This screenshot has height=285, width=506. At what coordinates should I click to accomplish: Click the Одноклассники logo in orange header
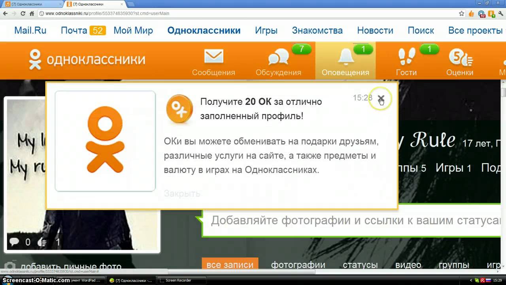(87, 60)
